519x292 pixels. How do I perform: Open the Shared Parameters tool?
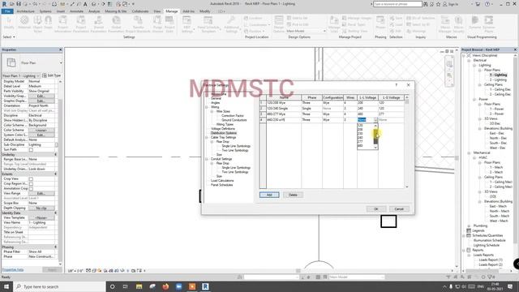[98, 24]
